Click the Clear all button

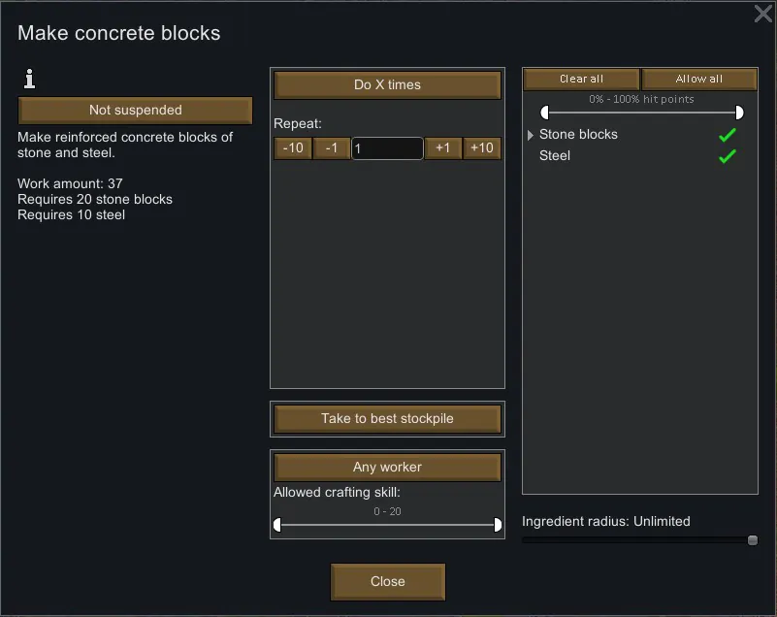tap(582, 80)
